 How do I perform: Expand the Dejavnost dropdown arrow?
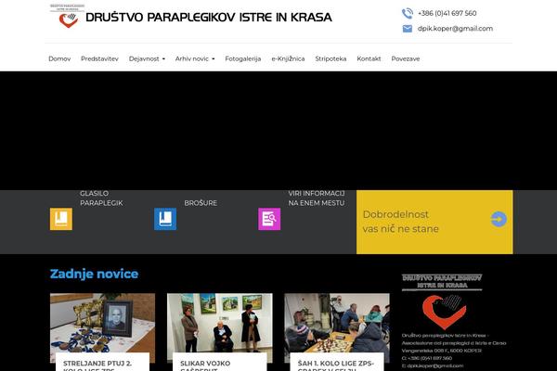(x=163, y=59)
